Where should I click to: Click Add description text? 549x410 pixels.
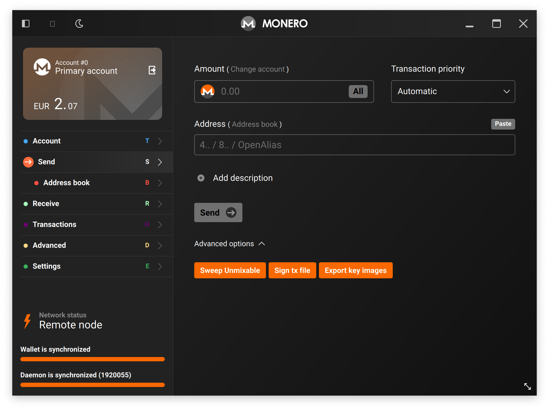243,178
